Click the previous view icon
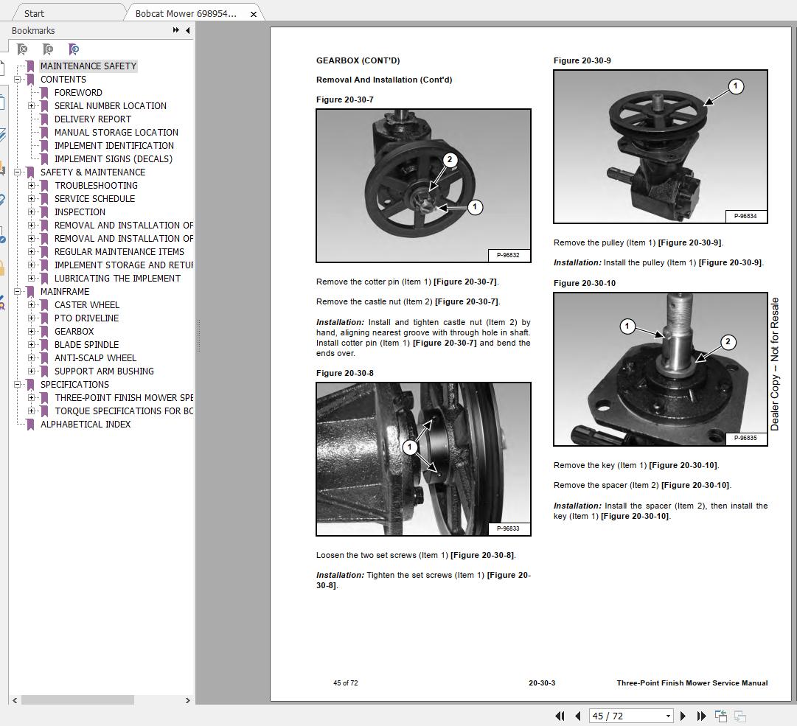797x726 pixels. click(x=721, y=716)
